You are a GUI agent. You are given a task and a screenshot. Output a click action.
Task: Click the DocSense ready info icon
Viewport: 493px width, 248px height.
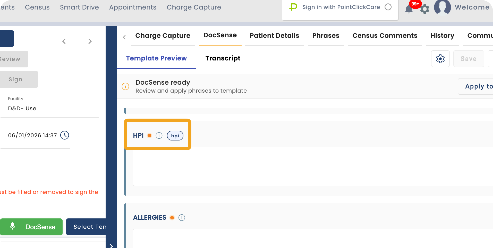(125, 86)
